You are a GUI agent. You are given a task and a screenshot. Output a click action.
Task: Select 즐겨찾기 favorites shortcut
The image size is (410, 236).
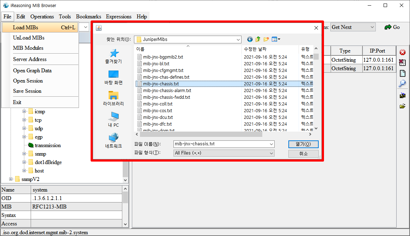(114, 56)
